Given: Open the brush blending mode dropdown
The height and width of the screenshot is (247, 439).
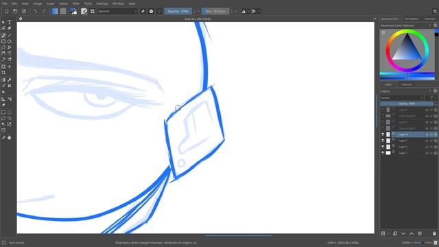Looking at the screenshot, I should tap(117, 12).
